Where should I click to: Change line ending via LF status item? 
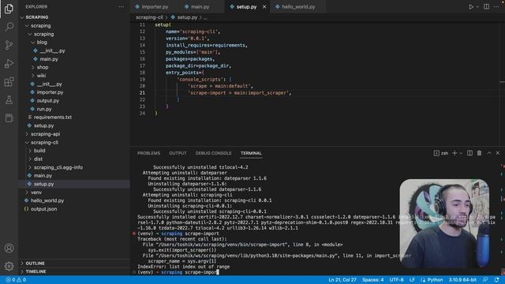(x=412, y=280)
